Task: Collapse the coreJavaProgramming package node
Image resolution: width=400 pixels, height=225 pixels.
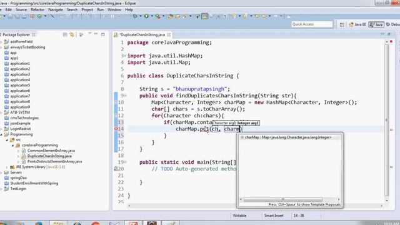Action: point(12,146)
